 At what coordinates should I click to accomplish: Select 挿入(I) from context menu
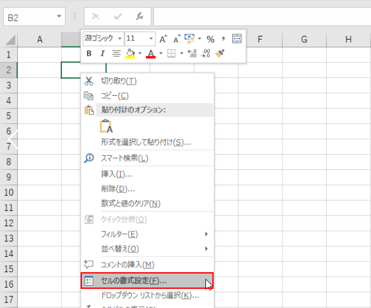pyautogui.click(x=147, y=174)
